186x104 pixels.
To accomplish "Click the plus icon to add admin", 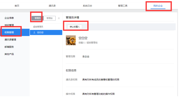I will [59, 18].
